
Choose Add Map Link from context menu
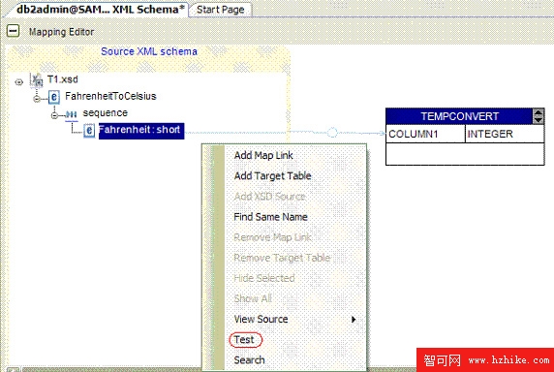pos(263,155)
